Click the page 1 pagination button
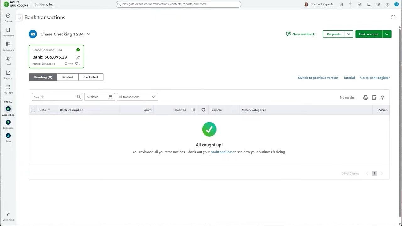This screenshot has width=402, height=226. (374, 173)
